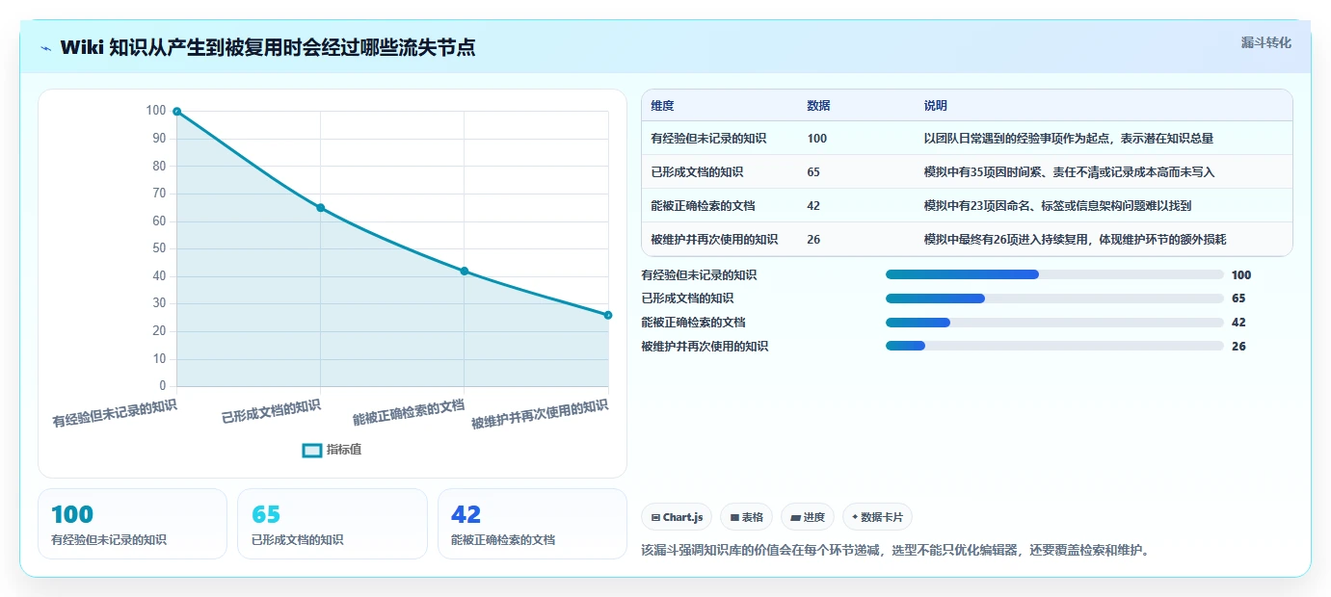Click the 进度 chip

[807, 517]
